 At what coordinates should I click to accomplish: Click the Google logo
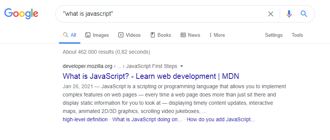(21, 14)
